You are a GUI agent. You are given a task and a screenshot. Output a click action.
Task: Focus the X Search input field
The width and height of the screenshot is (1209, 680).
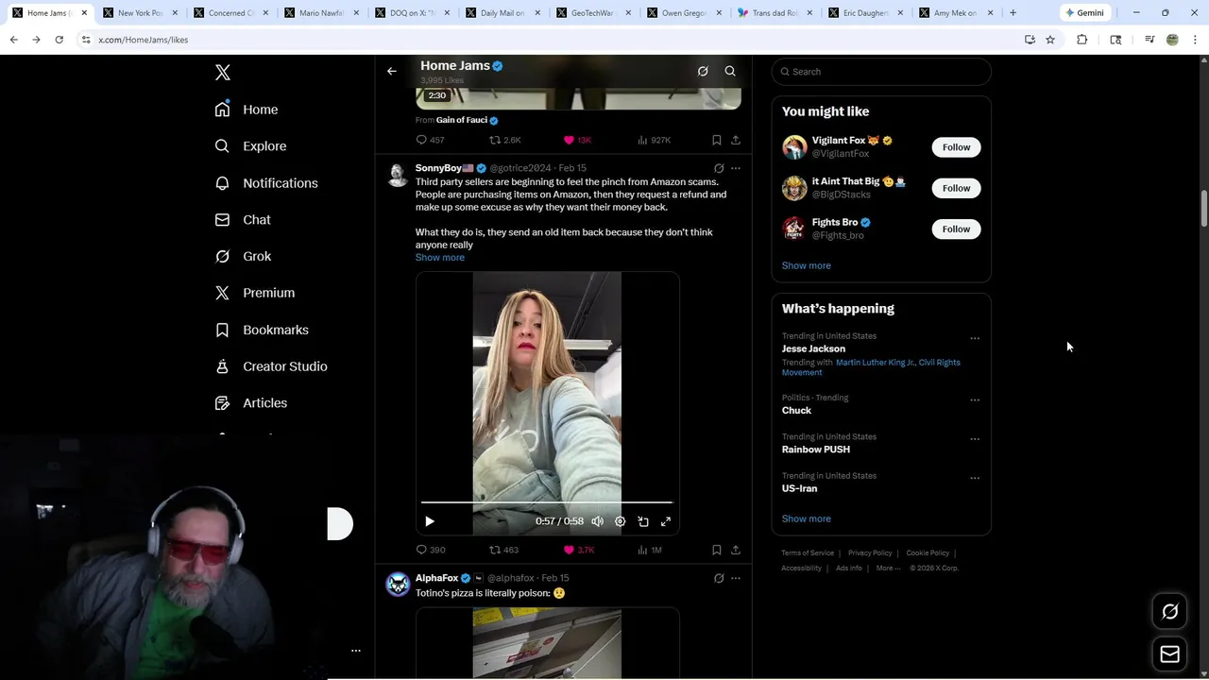pos(881,72)
